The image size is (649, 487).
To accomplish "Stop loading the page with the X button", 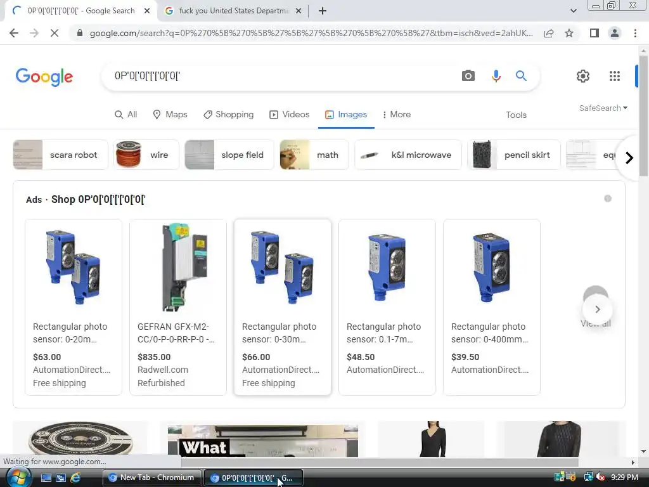I will click(55, 33).
